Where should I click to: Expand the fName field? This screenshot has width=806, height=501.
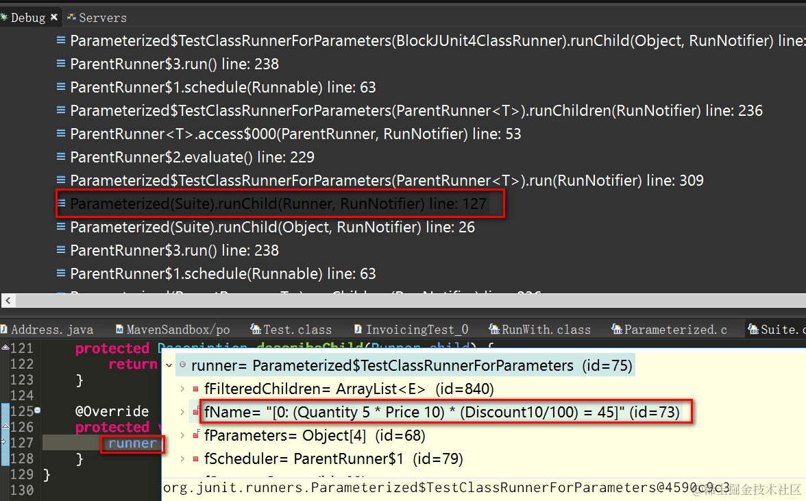tap(182, 412)
